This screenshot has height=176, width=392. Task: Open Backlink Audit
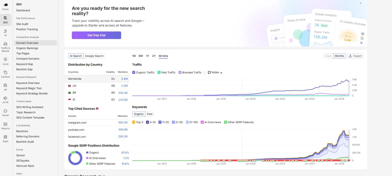coord(25,142)
